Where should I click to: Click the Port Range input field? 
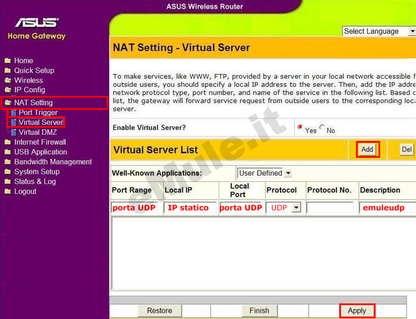point(135,207)
